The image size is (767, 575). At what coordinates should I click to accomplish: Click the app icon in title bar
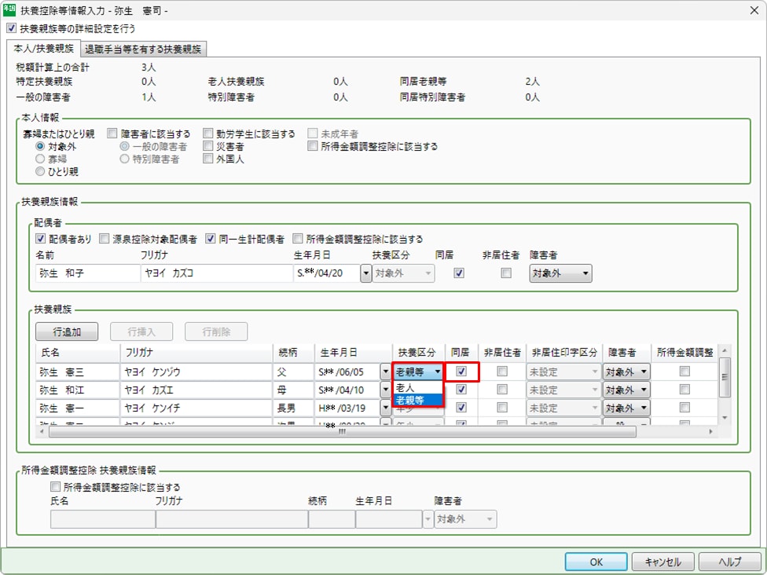[9, 10]
